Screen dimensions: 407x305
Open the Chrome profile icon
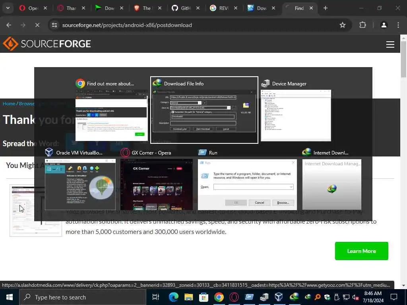click(x=384, y=25)
